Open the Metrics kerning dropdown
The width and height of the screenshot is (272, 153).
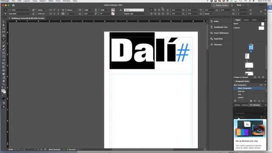click(76, 10)
